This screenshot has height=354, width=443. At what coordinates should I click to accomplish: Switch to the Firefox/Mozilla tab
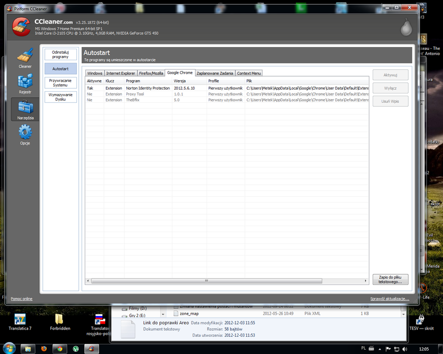151,73
